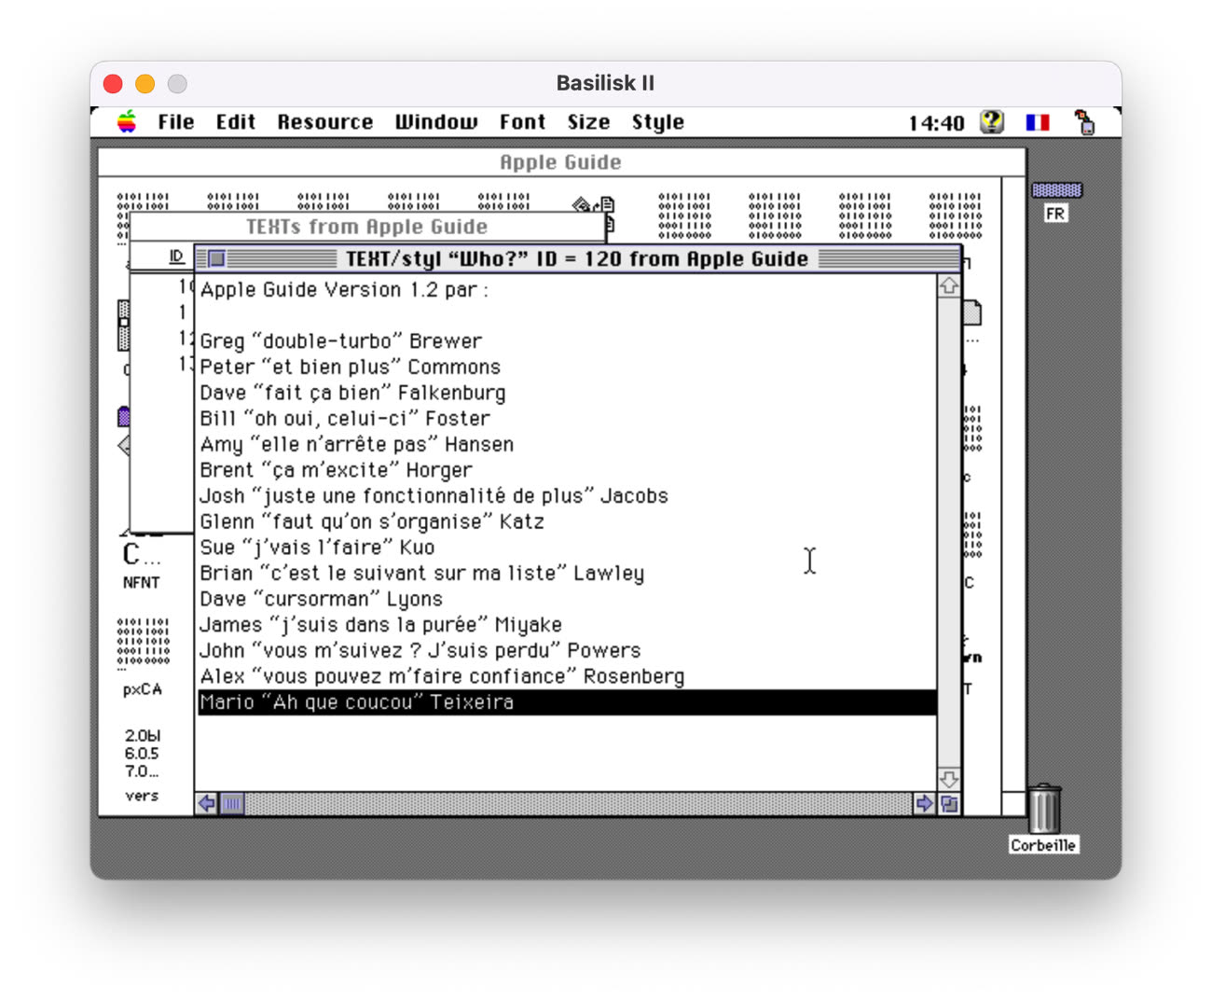This screenshot has height=999, width=1212.
Task: Click the Brian "c'est le suivant" Lawley line
Action: tap(422, 573)
